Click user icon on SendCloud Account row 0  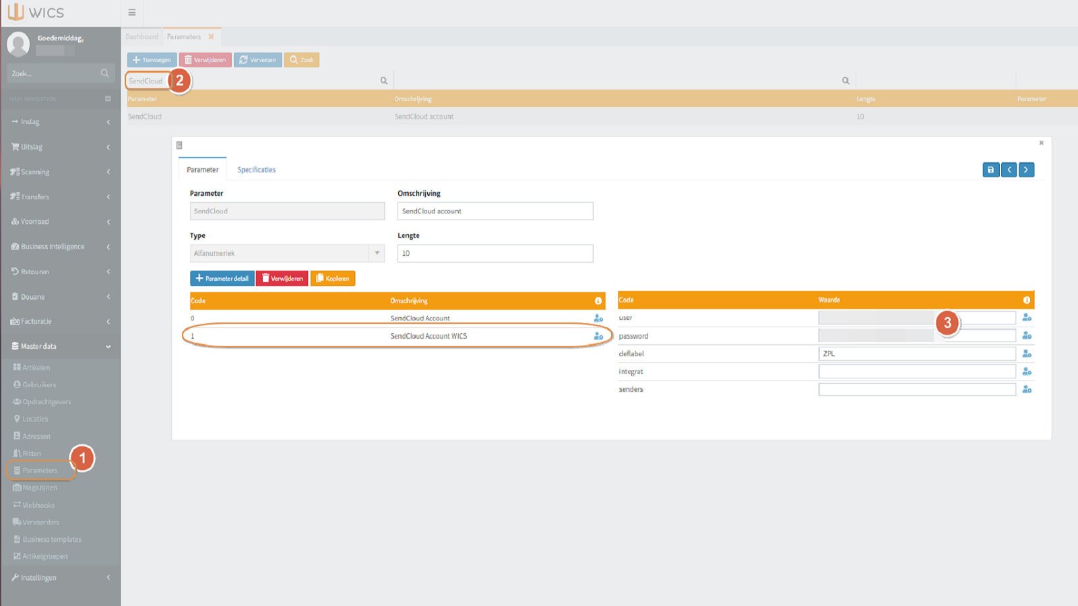pos(598,318)
